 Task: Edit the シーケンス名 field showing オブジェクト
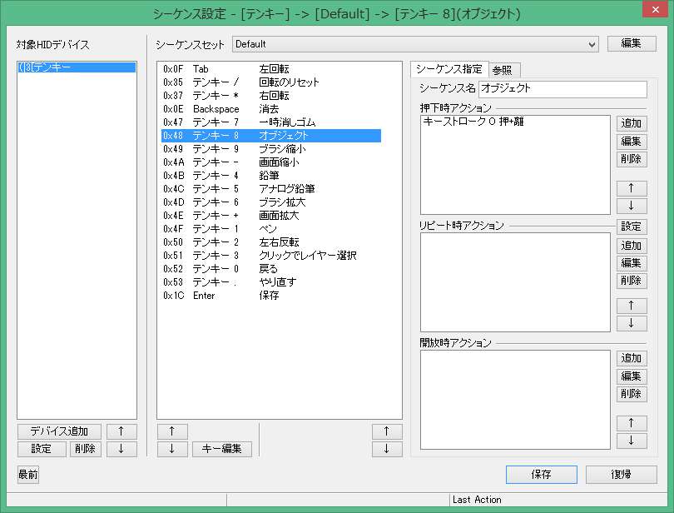point(562,89)
